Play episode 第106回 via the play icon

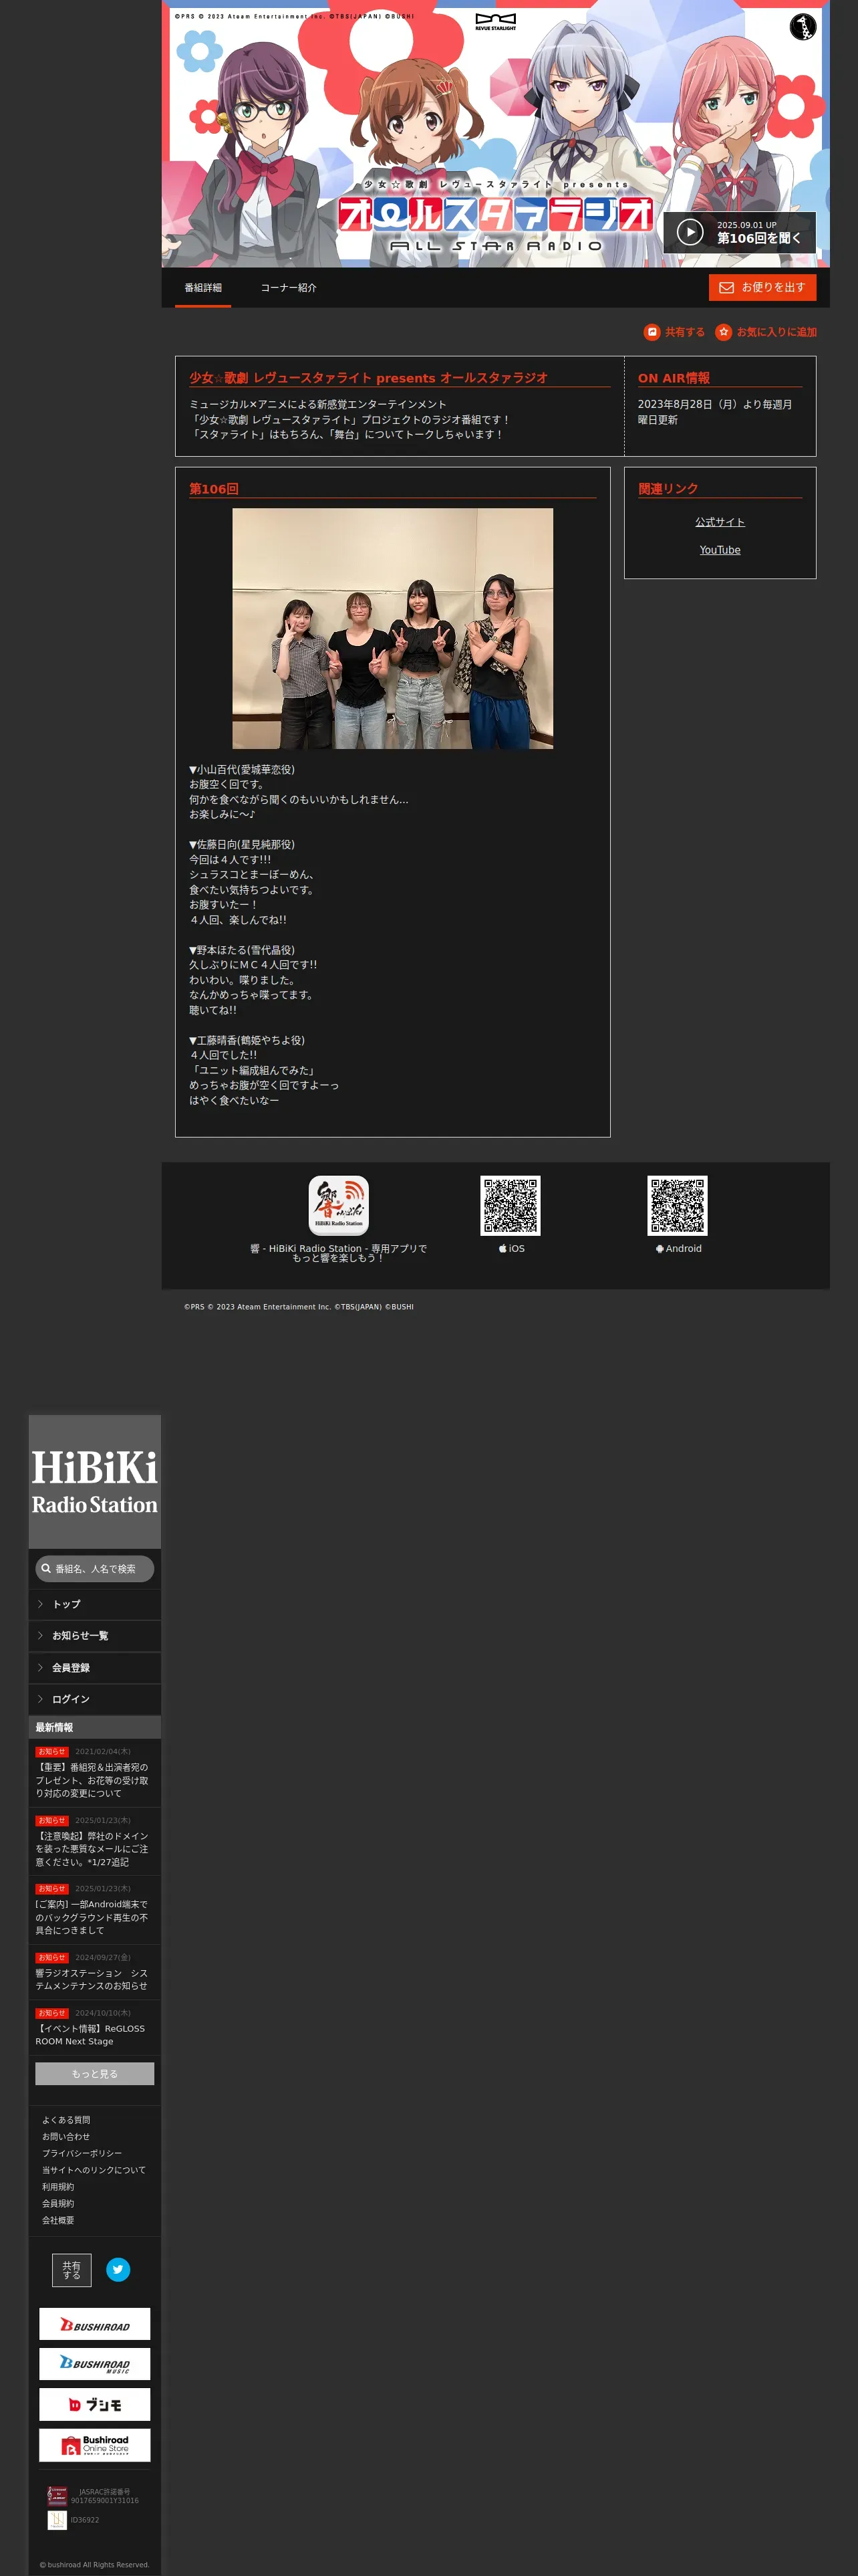(690, 232)
